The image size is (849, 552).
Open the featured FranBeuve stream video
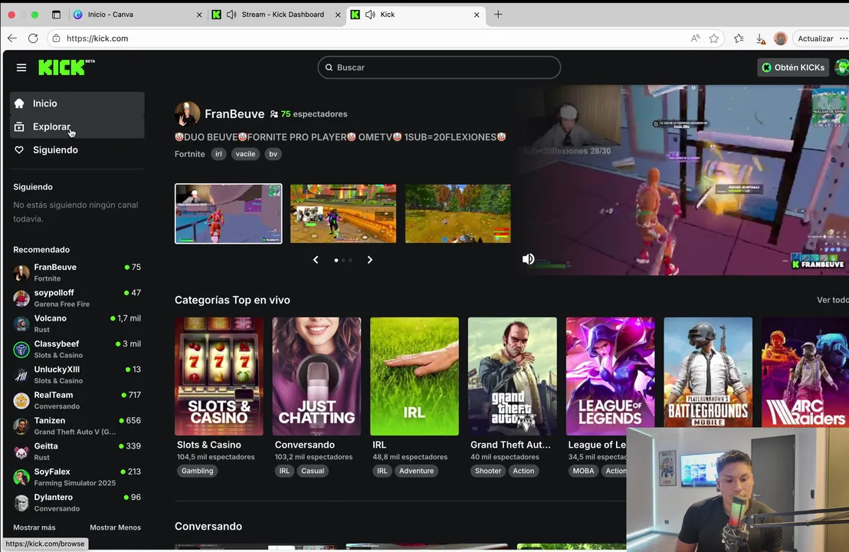click(x=682, y=180)
